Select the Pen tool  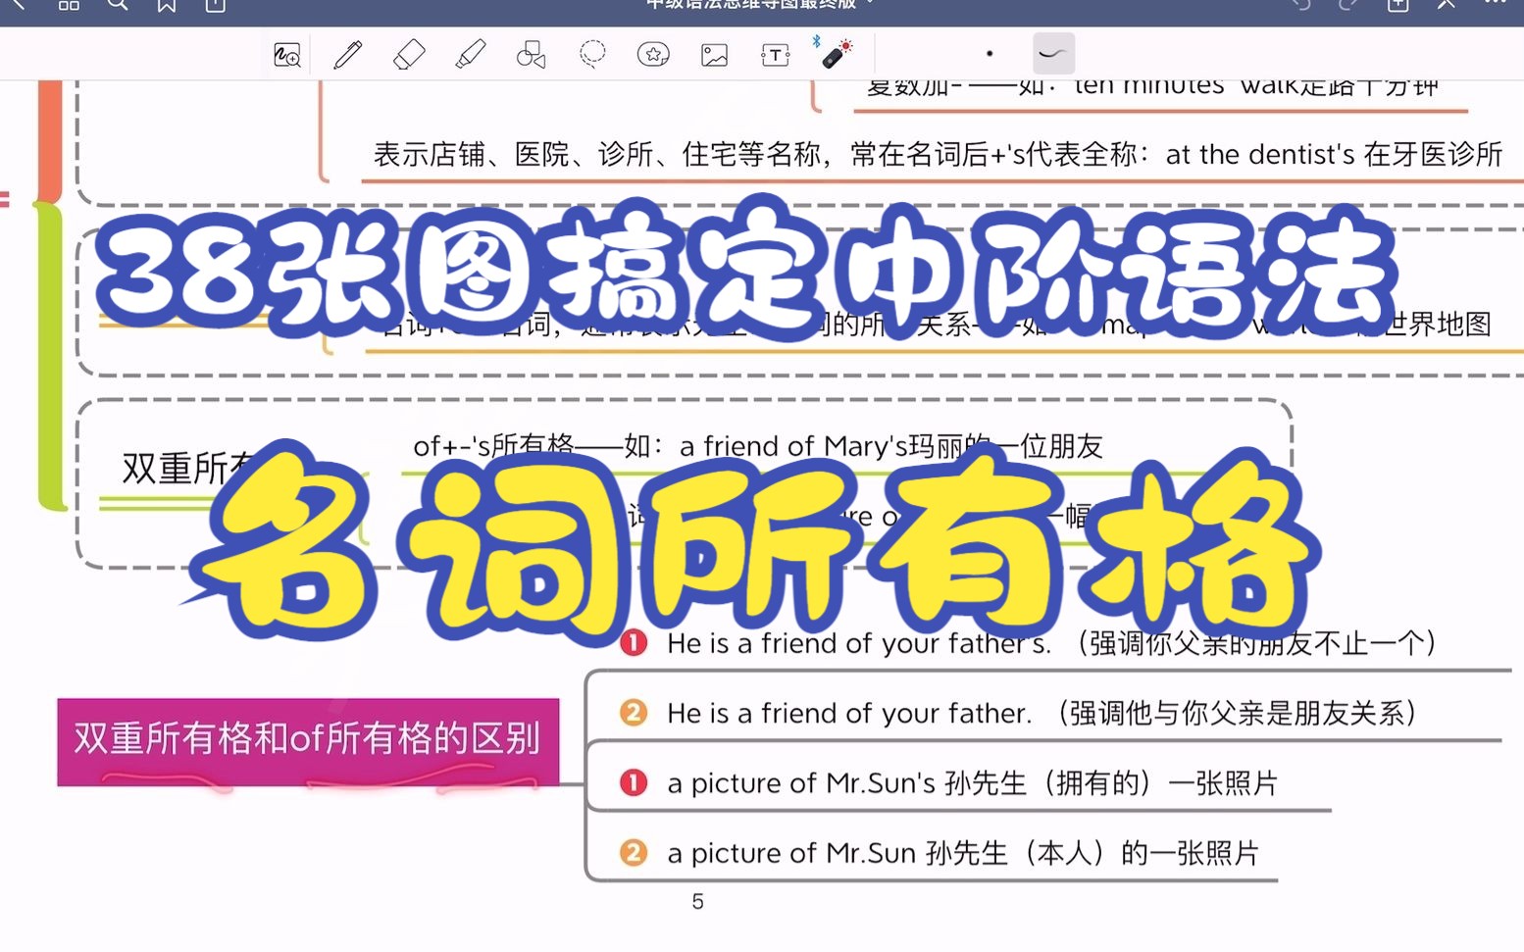[348, 55]
